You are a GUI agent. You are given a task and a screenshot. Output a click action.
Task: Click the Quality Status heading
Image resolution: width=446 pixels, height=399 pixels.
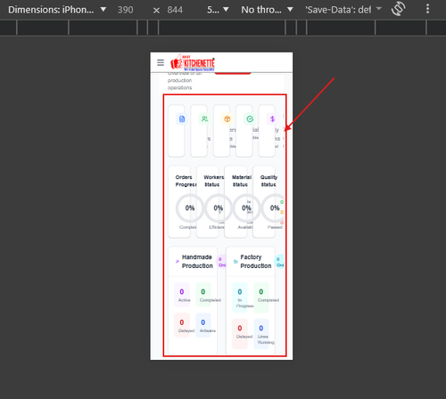pos(268,181)
